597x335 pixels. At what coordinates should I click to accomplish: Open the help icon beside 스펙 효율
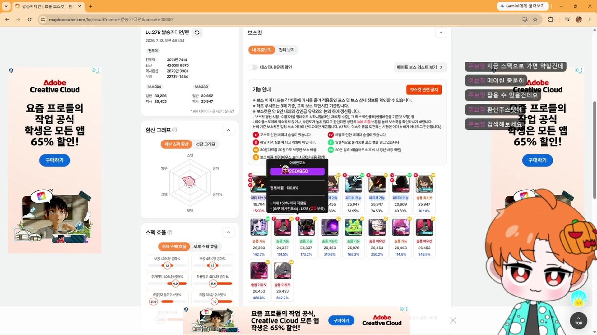tap(170, 232)
